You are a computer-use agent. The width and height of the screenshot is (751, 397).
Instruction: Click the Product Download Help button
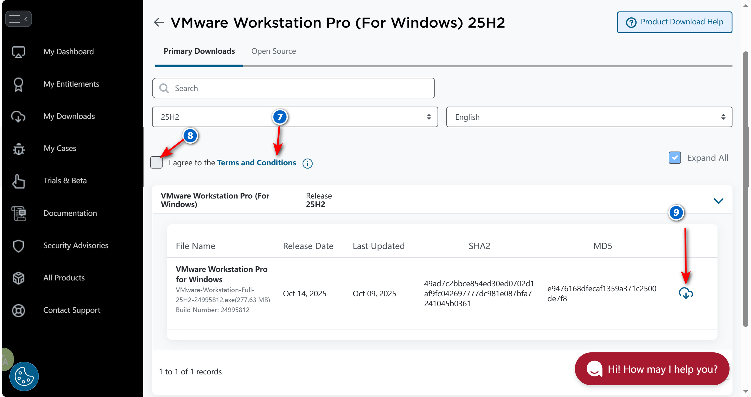[x=674, y=22]
